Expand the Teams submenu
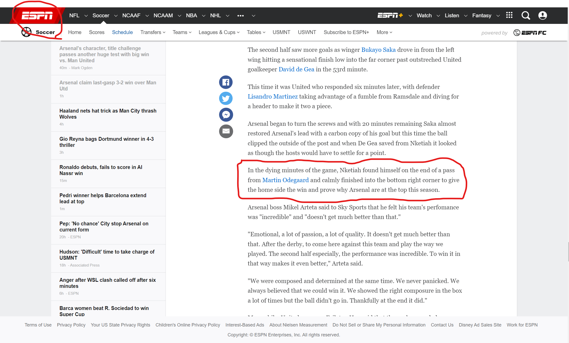The width and height of the screenshot is (569, 343). click(182, 32)
